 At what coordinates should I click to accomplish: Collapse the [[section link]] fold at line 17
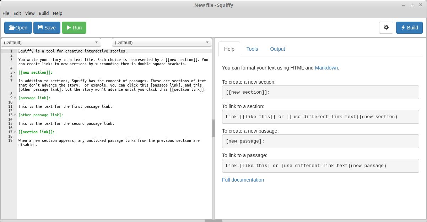click(15, 132)
